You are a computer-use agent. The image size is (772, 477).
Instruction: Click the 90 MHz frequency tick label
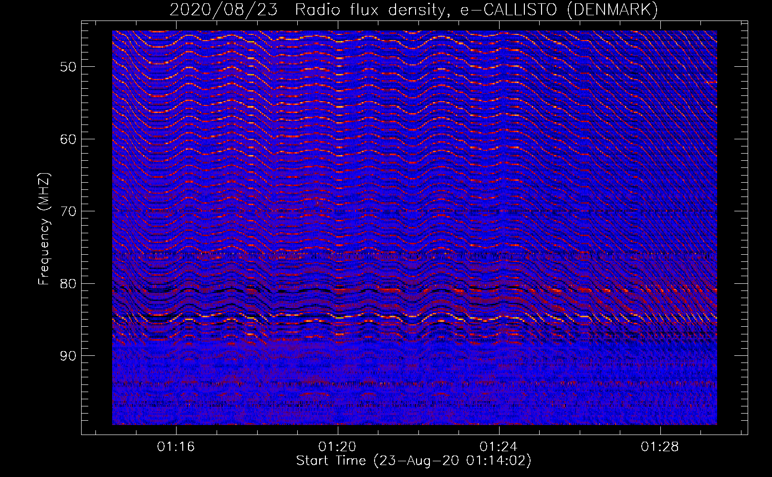(x=68, y=356)
